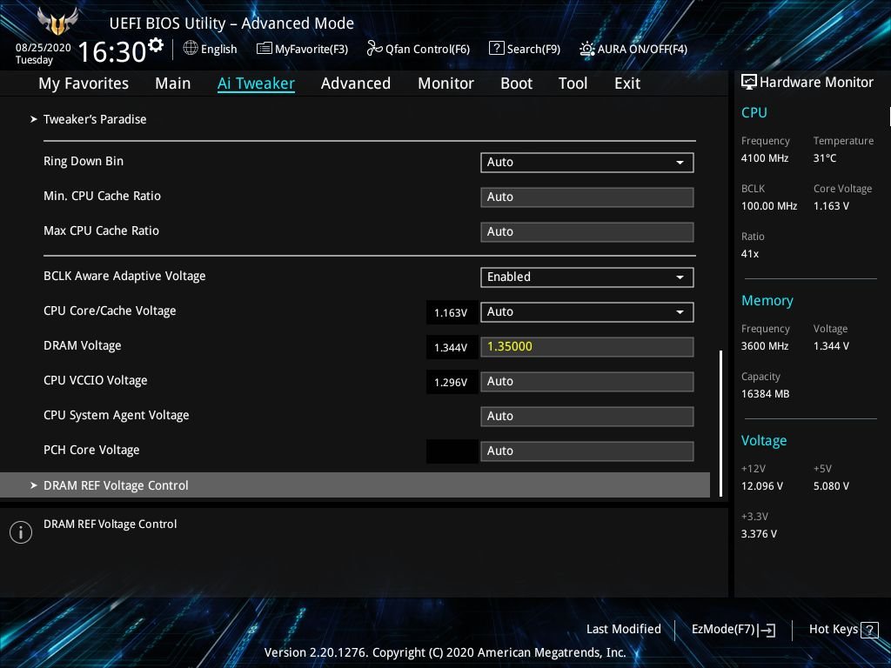The width and height of the screenshot is (891, 668).
Task: Click the Memory section heading
Action: [767, 301]
